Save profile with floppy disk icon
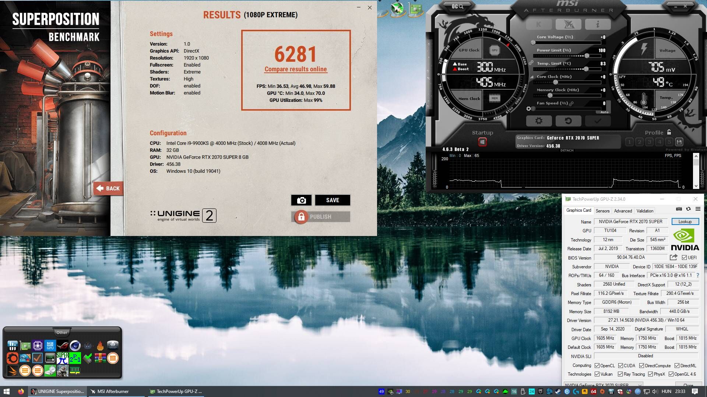Image resolution: width=707 pixels, height=397 pixels. [x=679, y=142]
